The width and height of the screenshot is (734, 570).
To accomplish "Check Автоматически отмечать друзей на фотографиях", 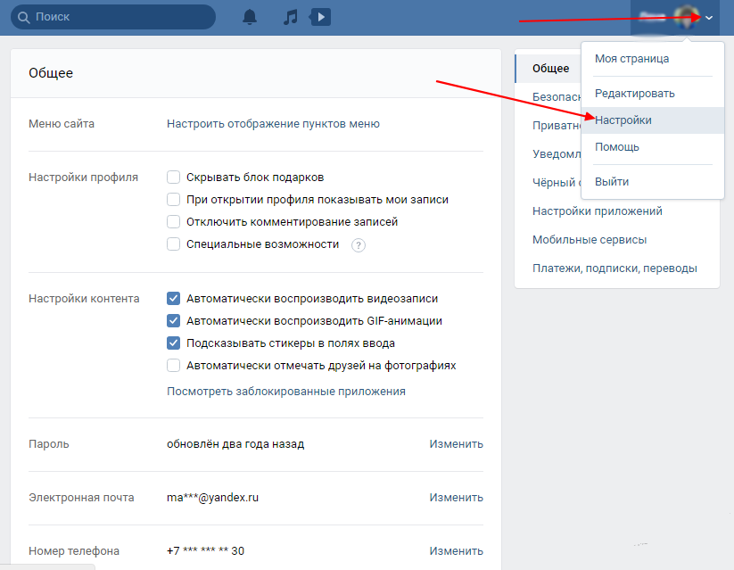I will click(173, 366).
